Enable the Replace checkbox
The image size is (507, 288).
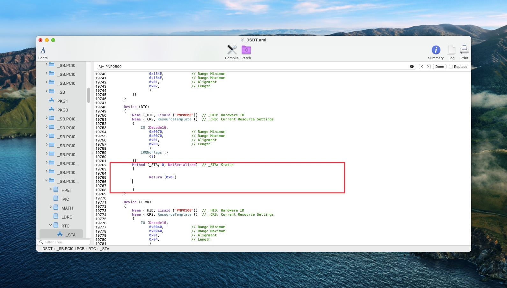coord(451,67)
